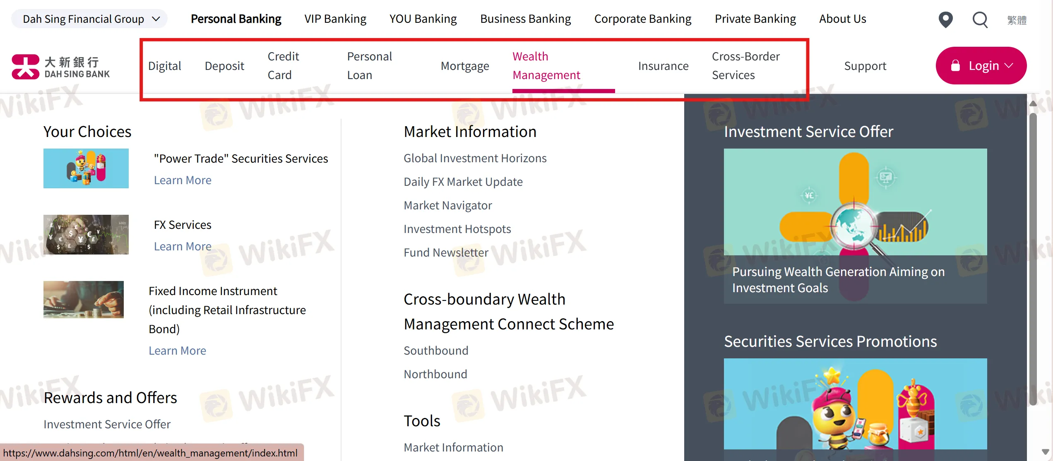Viewport: 1053px width, 461px height.
Task: Select the Wealth Management tab
Action: pyautogui.click(x=546, y=65)
